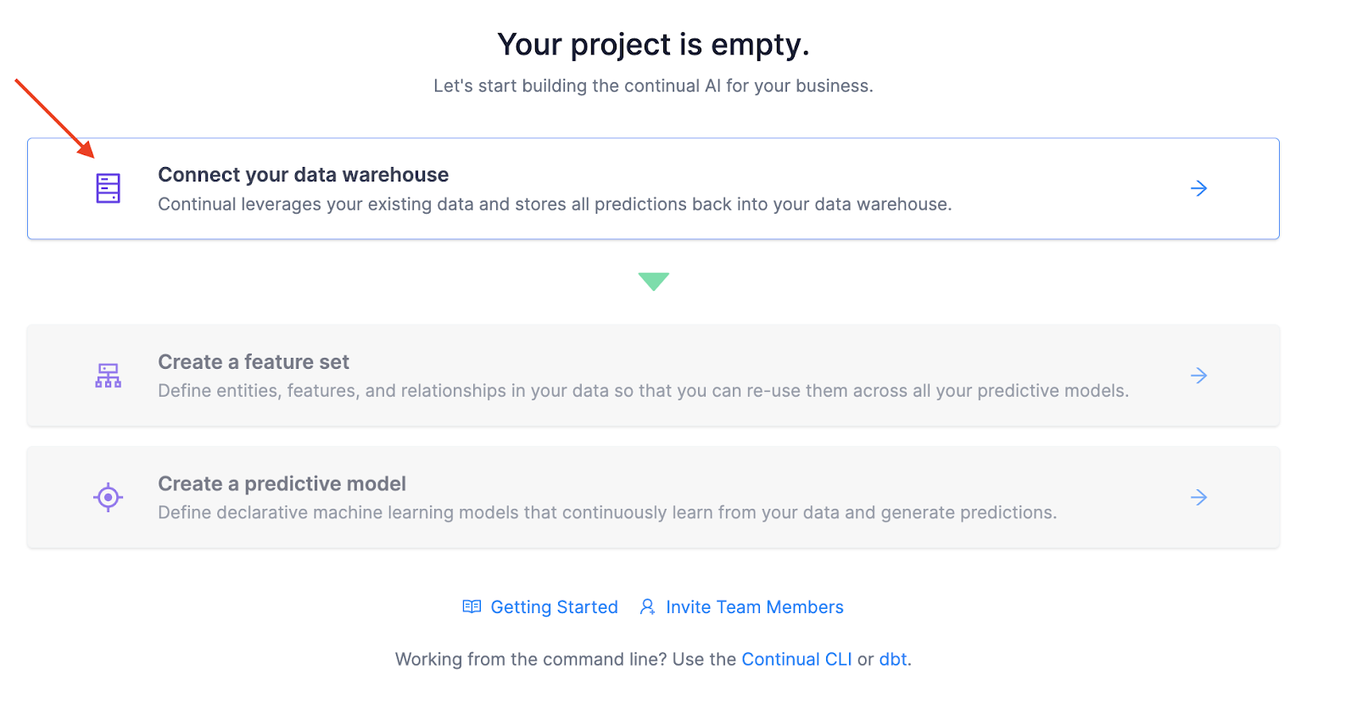This screenshot has height=703, width=1357.
Task: Open the Invite Team Members link
Action: click(x=754, y=607)
